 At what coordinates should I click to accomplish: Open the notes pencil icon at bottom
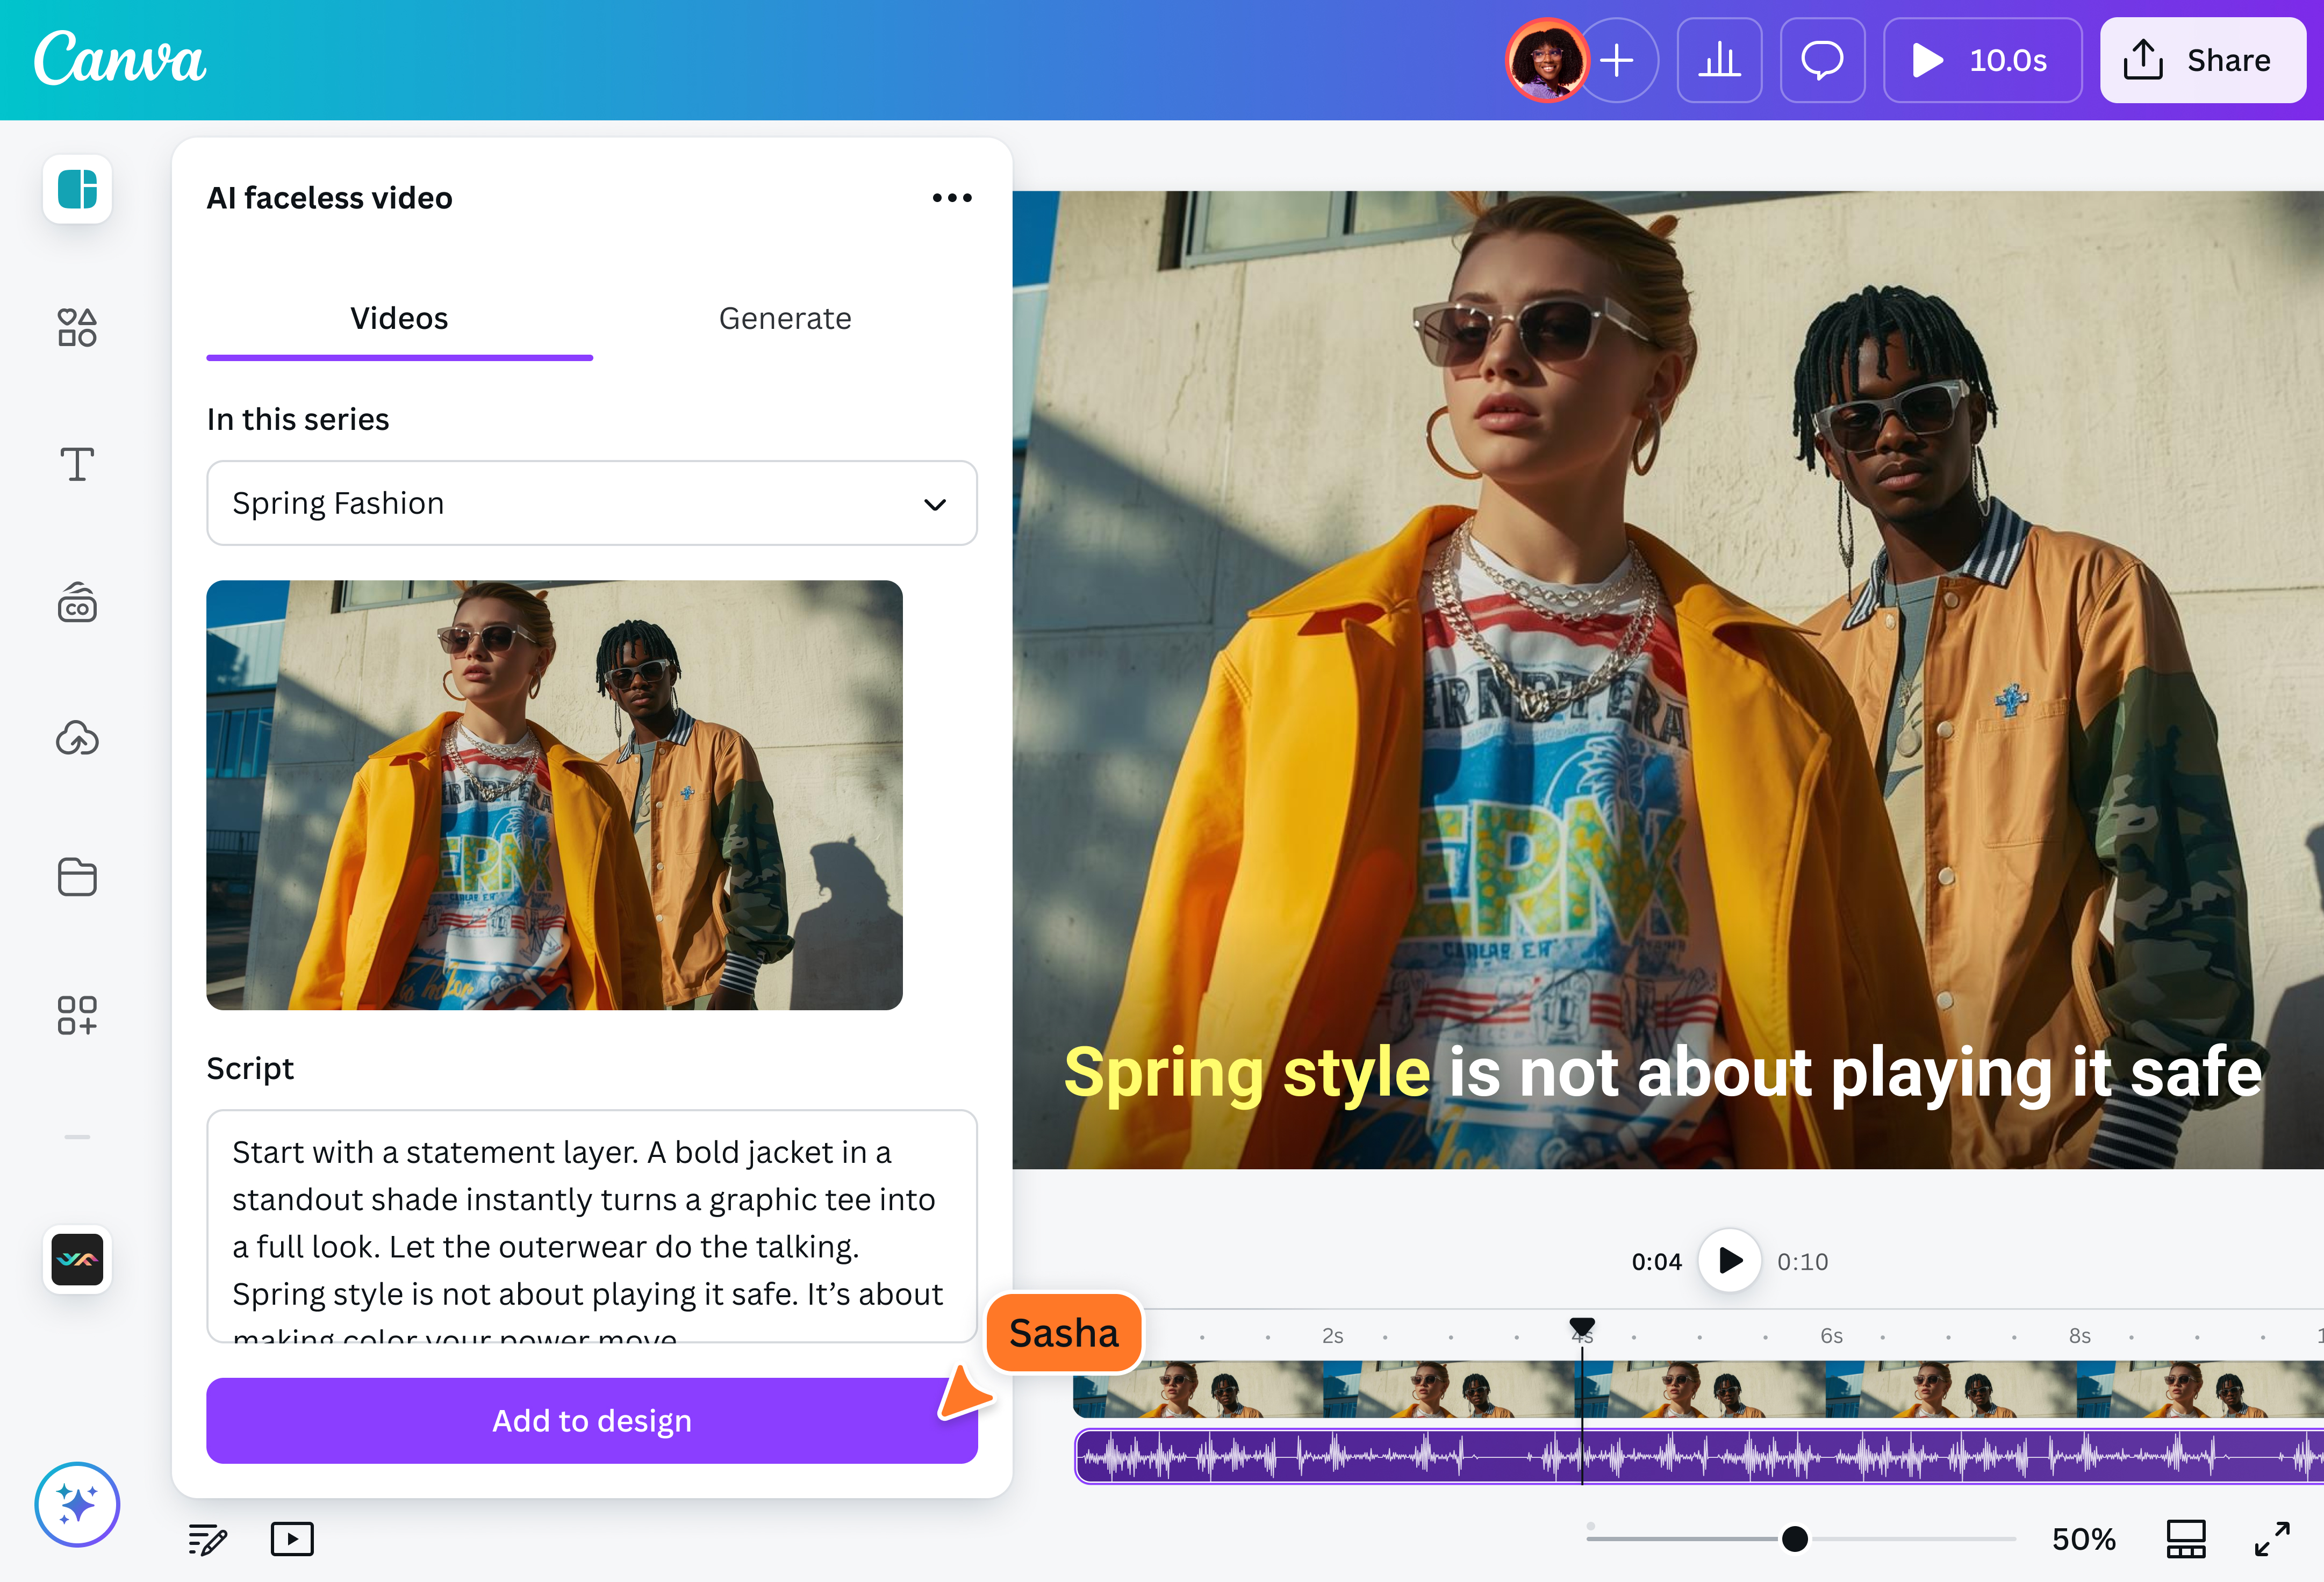point(208,1539)
